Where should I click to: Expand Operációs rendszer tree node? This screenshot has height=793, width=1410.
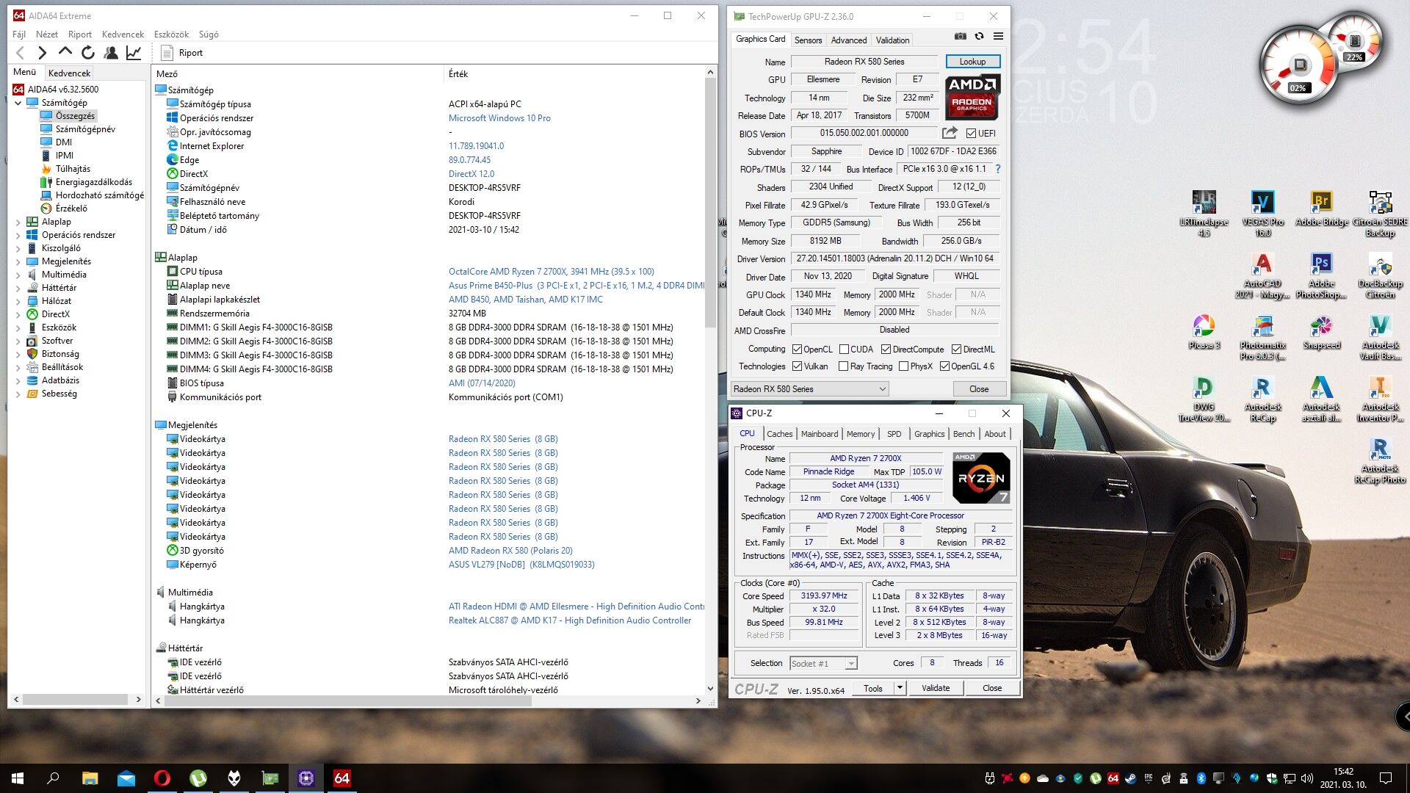pyautogui.click(x=18, y=235)
